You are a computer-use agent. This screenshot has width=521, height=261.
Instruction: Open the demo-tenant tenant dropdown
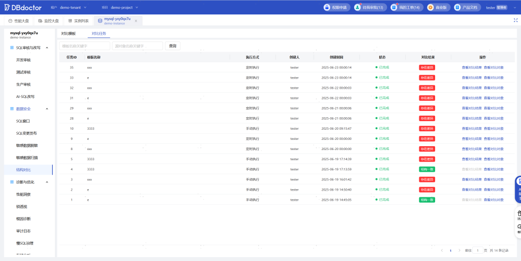(73, 7)
